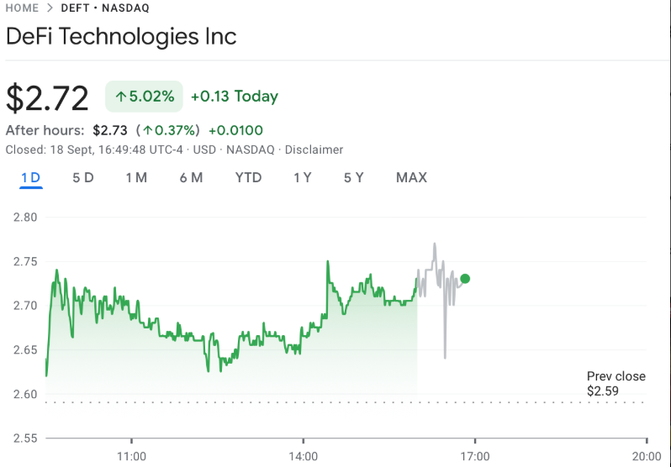This screenshot has width=671, height=467.
Task: Open the Disclaimer link
Action: (314, 150)
